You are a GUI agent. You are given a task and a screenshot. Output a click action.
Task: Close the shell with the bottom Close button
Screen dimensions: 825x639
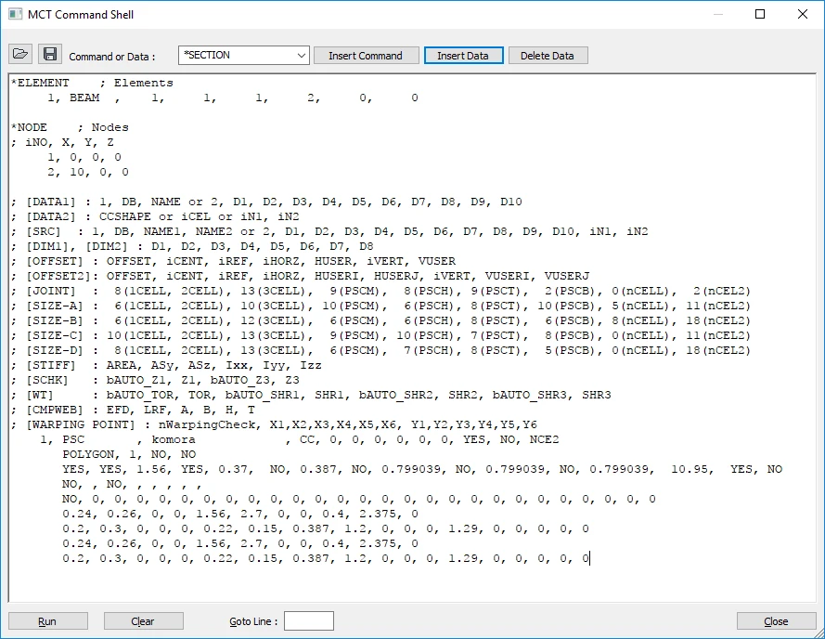click(x=776, y=621)
